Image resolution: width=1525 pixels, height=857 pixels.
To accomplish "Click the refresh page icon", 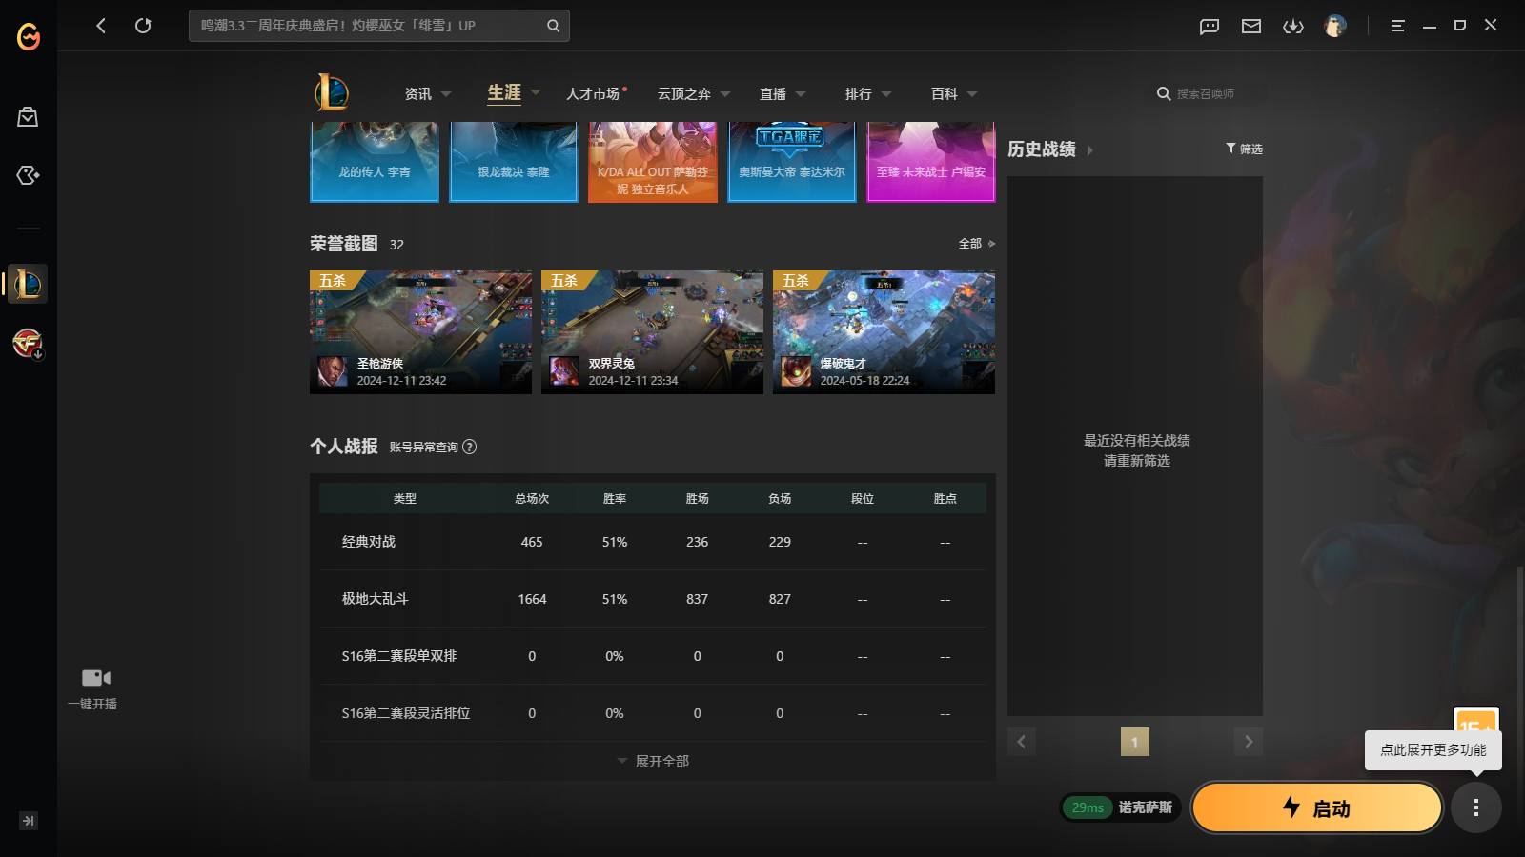I will [143, 26].
